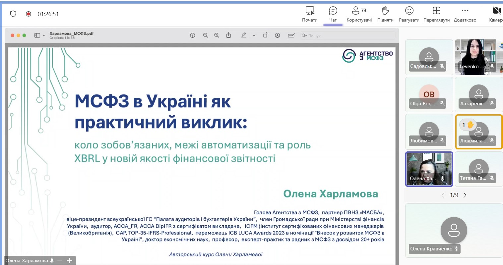Zoom in on the shared PDF
Screen dimensions: 503x265
(217, 35)
